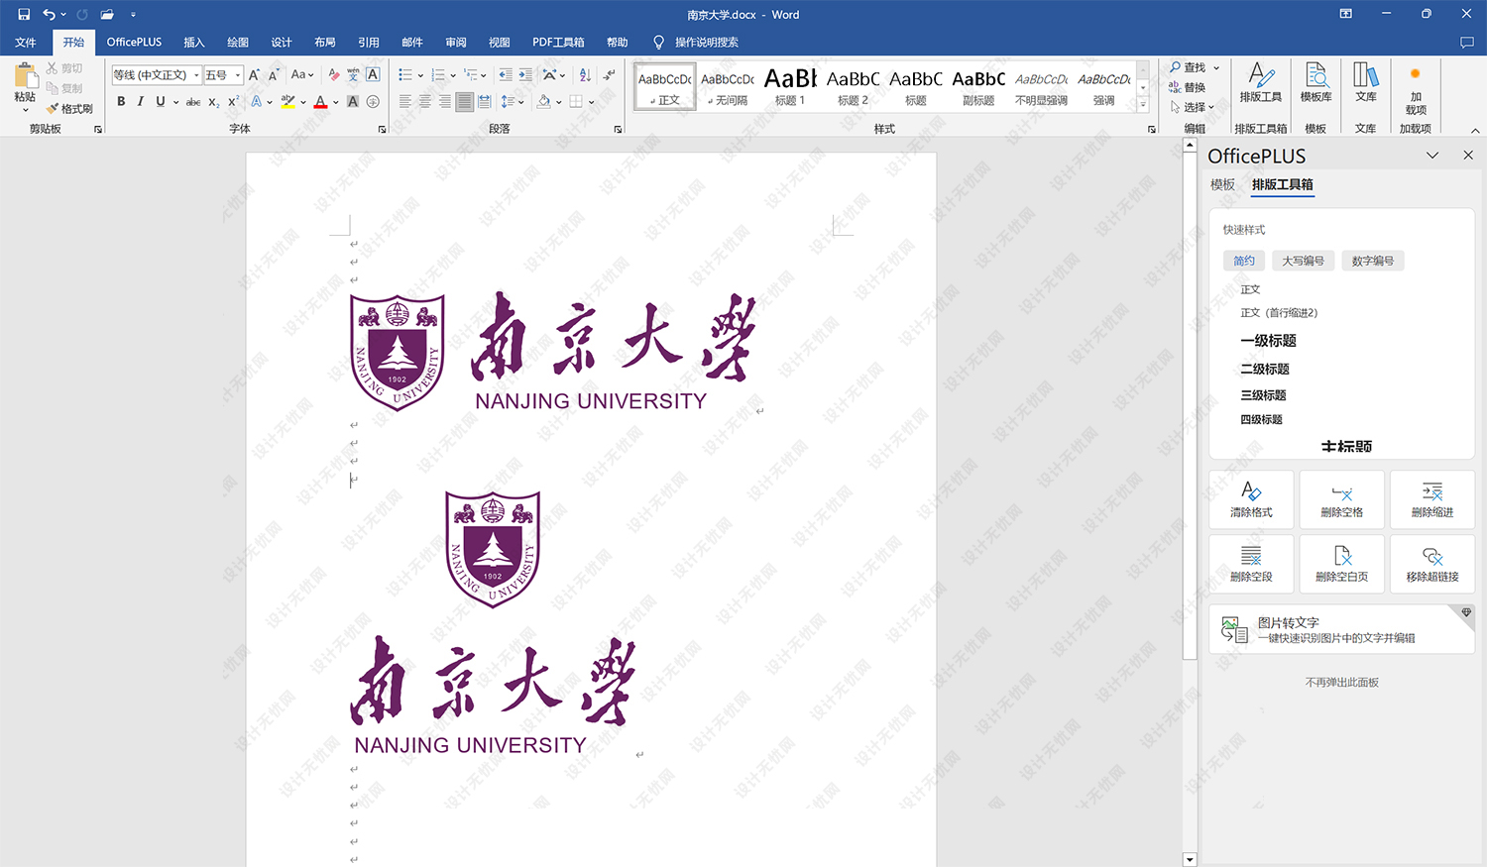Screen dimensions: 1487x867
Task: Toggle Show/Hide paragraph marks
Action: tap(609, 74)
